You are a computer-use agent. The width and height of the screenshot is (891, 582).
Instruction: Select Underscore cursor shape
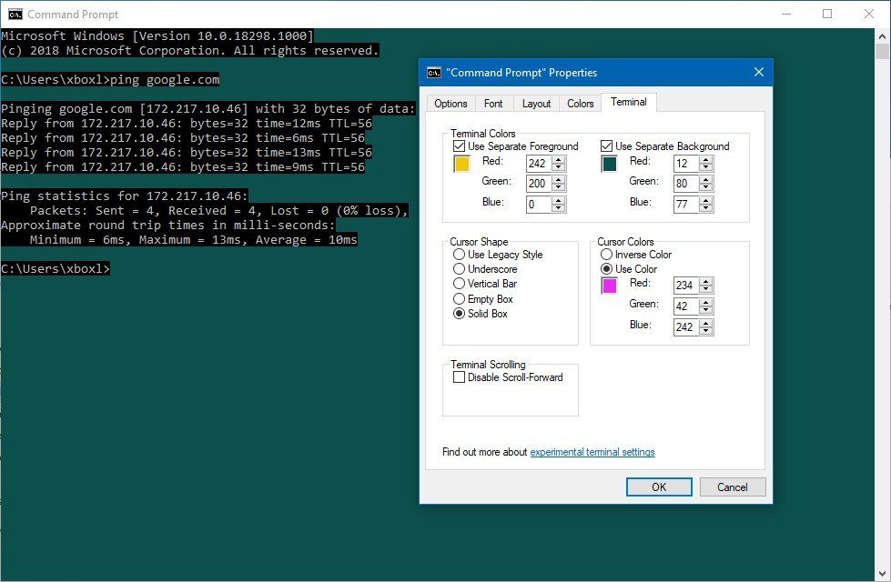coord(461,269)
